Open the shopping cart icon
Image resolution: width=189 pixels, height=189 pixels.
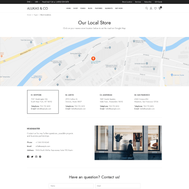click(160, 8)
